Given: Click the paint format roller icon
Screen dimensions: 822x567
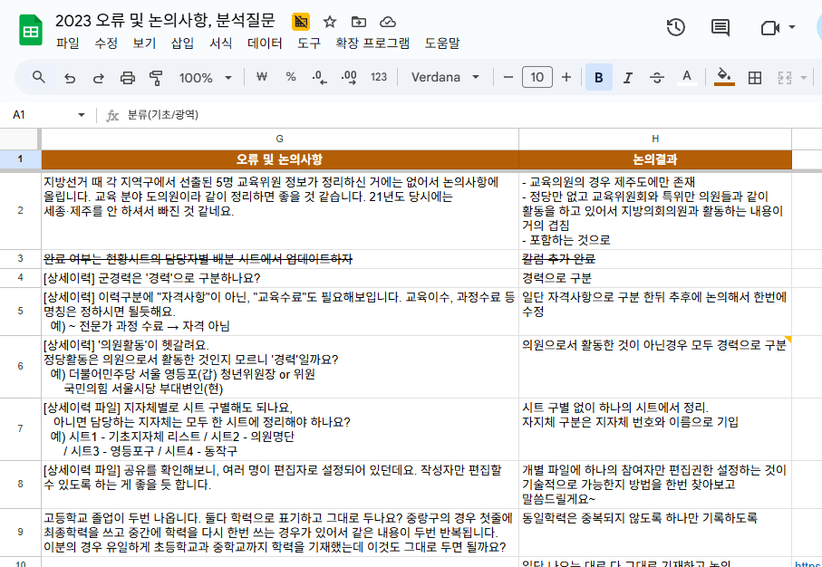Looking at the screenshot, I should click(156, 78).
